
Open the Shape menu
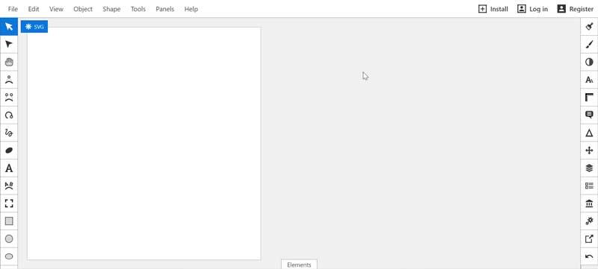111,9
